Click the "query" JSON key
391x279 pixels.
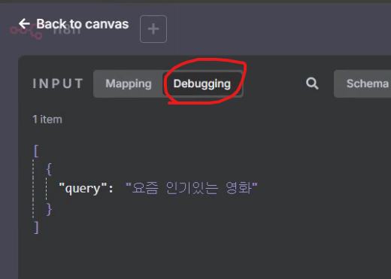click(x=83, y=188)
